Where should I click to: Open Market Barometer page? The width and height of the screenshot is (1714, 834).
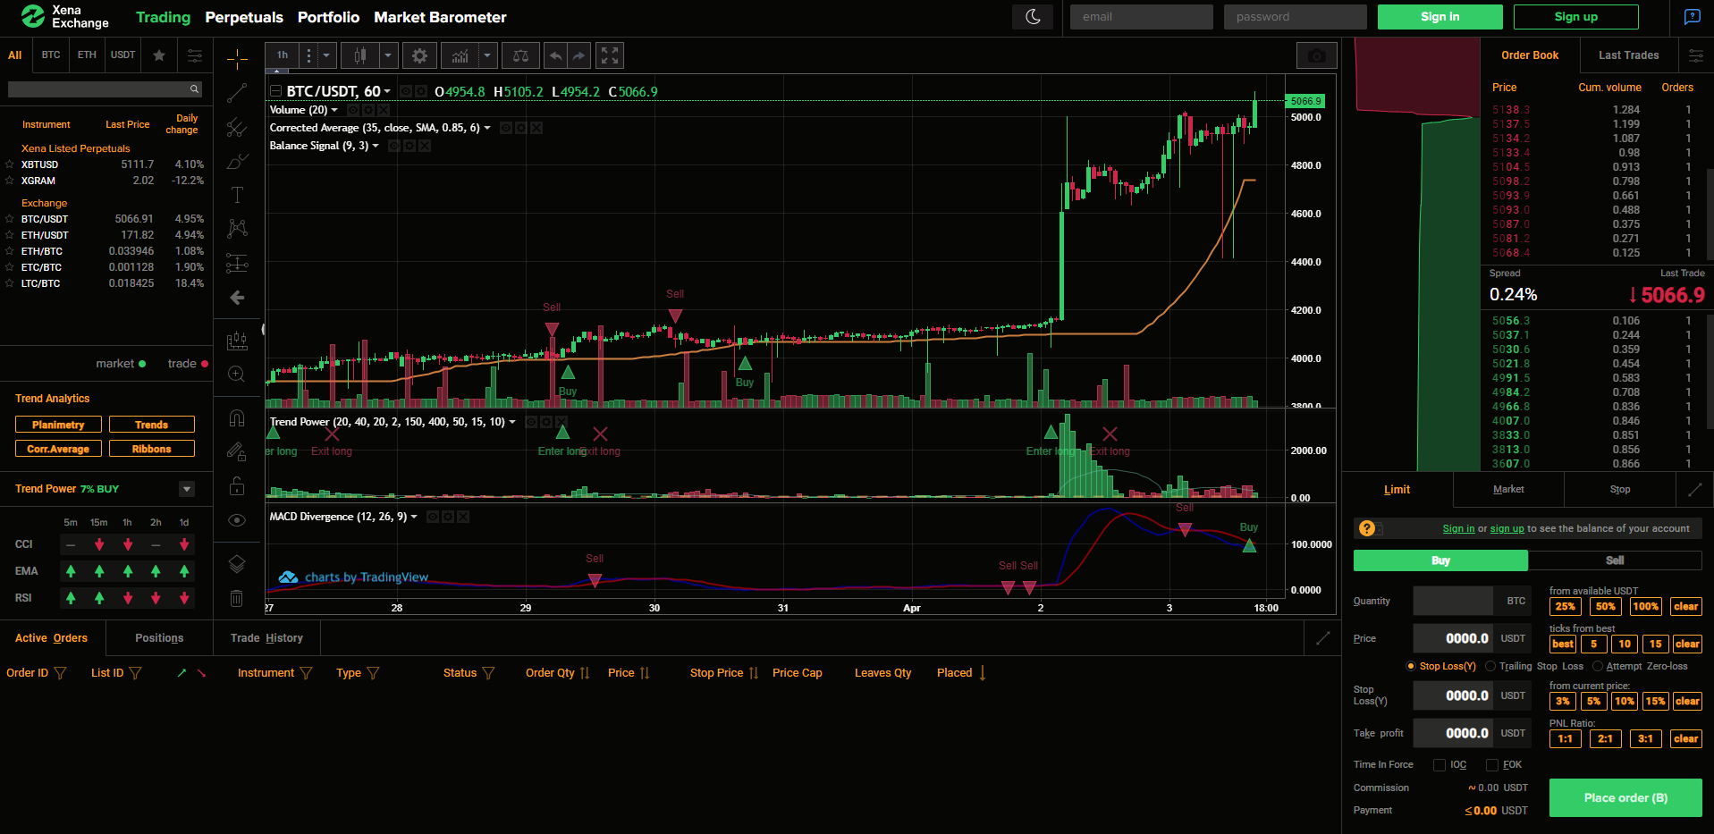(x=440, y=17)
